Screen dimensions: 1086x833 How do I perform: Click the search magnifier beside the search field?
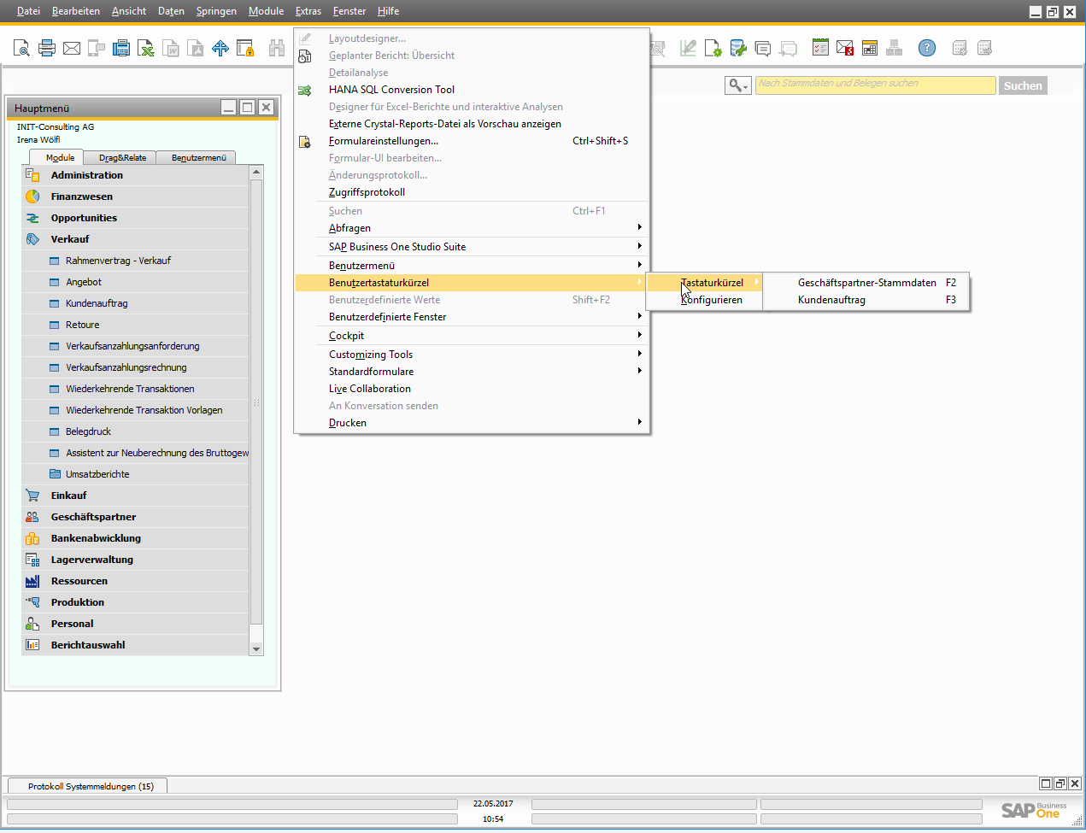pyautogui.click(x=737, y=85)
